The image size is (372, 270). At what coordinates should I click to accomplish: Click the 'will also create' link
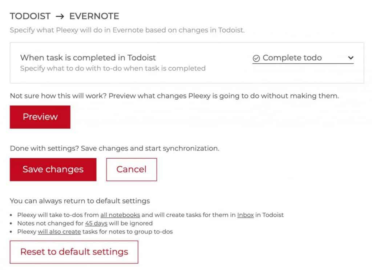pyautogui.click(x=59, y=232)
